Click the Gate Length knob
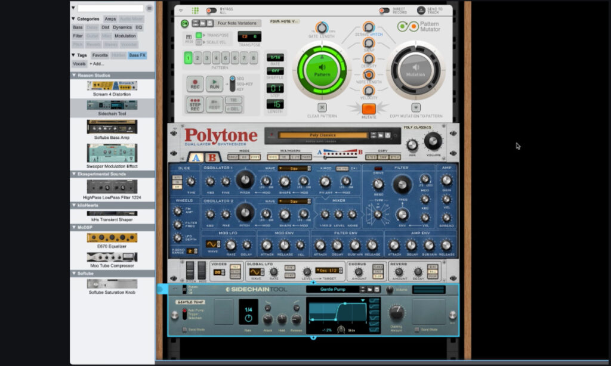Image resolution: width=611 pixels, height=366 pixels. coord(322,27)
